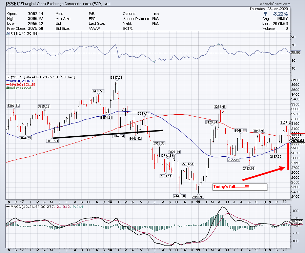Click the price label 2915.30
This screenshot has width=305, height=253.
[159, 143]
